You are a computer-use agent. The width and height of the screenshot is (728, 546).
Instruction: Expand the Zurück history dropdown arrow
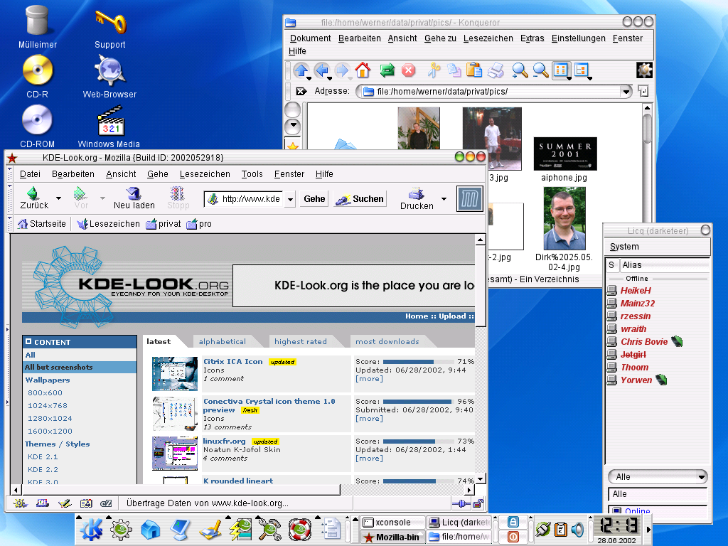pyautogui.click(x=58, y=198)
